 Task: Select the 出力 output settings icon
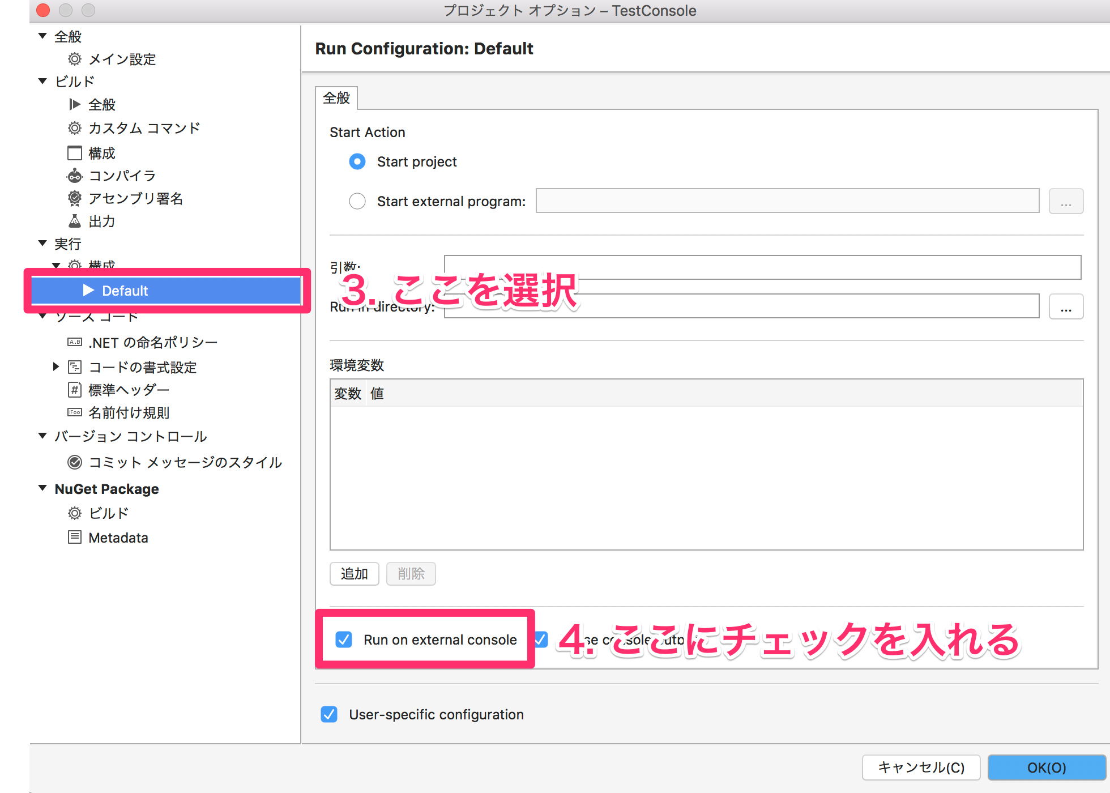coord(75,221)
